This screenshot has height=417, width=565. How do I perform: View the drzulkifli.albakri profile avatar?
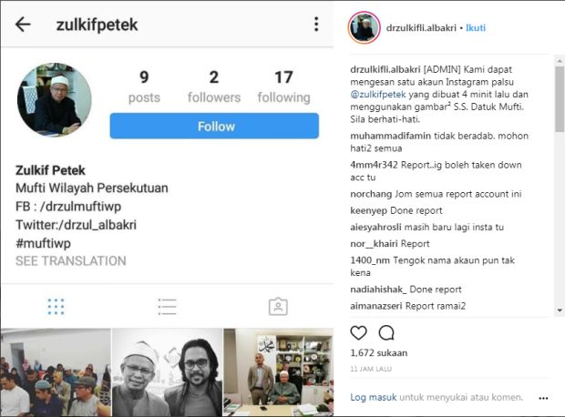click(x=364, y=27)
